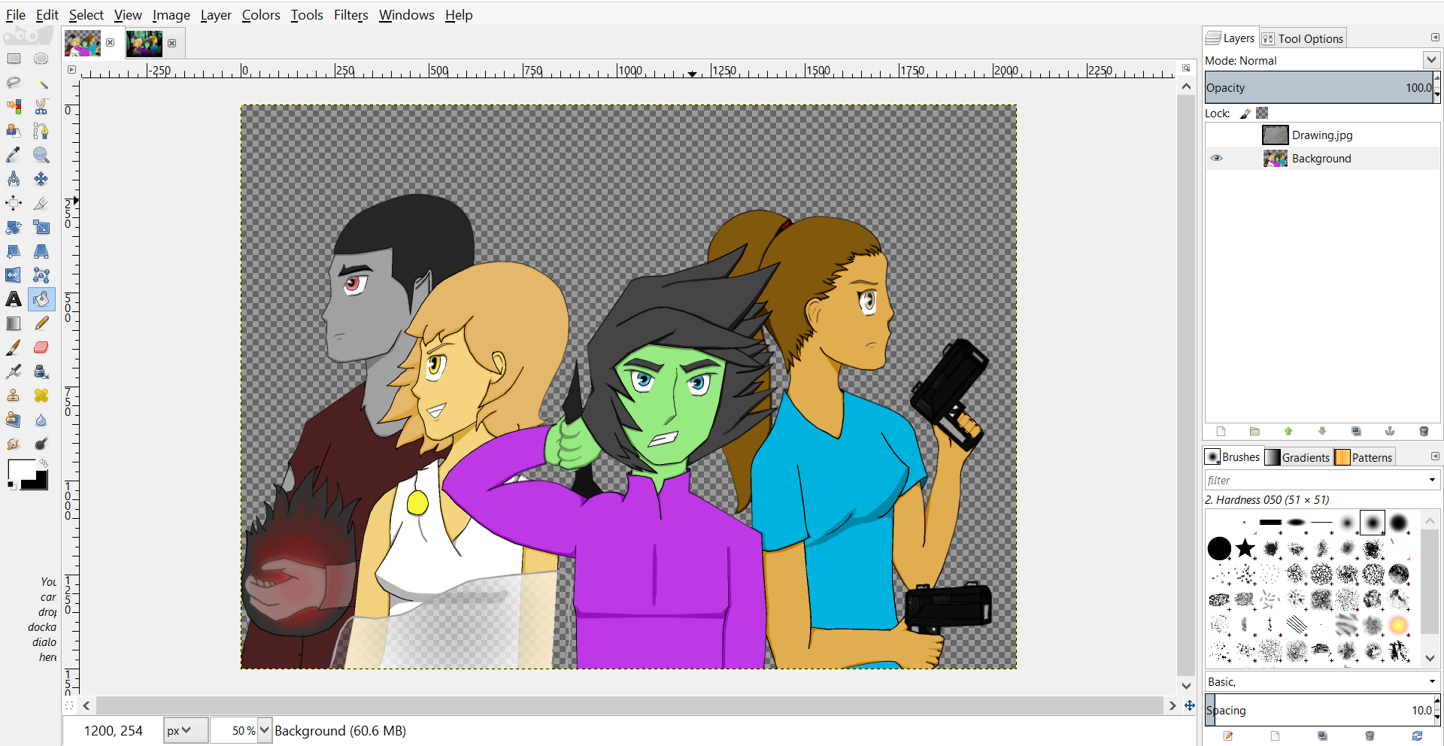Toggle visibility of the Background layer

point(1217,159)
